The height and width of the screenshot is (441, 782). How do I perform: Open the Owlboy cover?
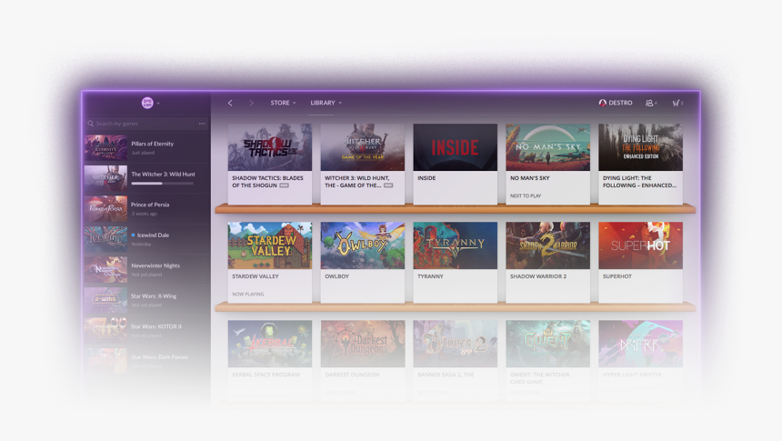pos(363,246)
